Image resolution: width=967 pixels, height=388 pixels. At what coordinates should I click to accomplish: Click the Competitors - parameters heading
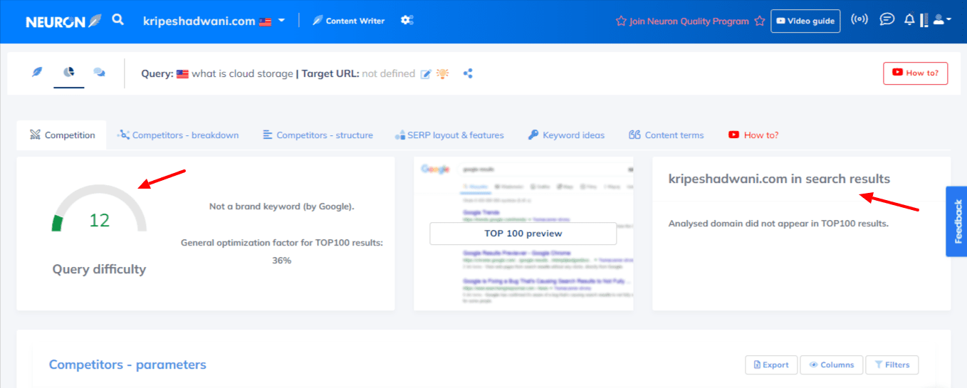click(x=127, y=365)
